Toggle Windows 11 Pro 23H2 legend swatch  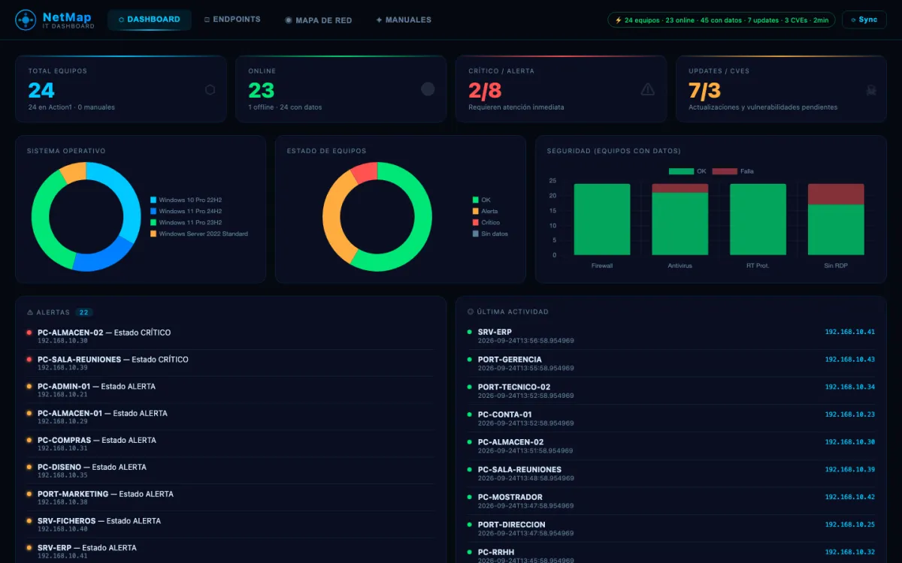[x=153, y=223]
